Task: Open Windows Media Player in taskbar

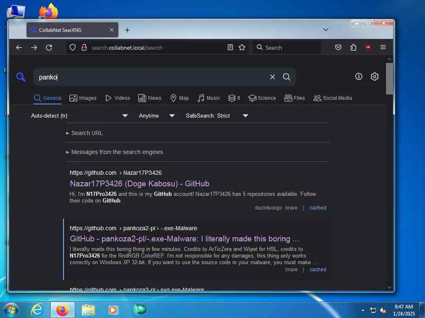Action: pos(113,310)
